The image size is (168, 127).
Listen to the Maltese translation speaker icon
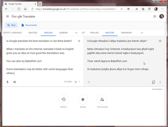[89, 82]
